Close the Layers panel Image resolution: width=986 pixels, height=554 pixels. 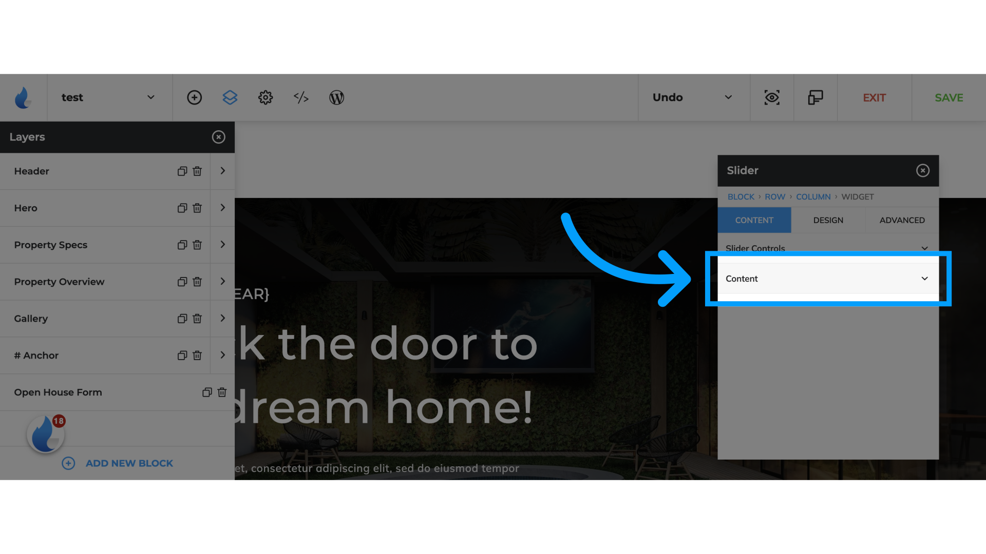tap(219, 136)
